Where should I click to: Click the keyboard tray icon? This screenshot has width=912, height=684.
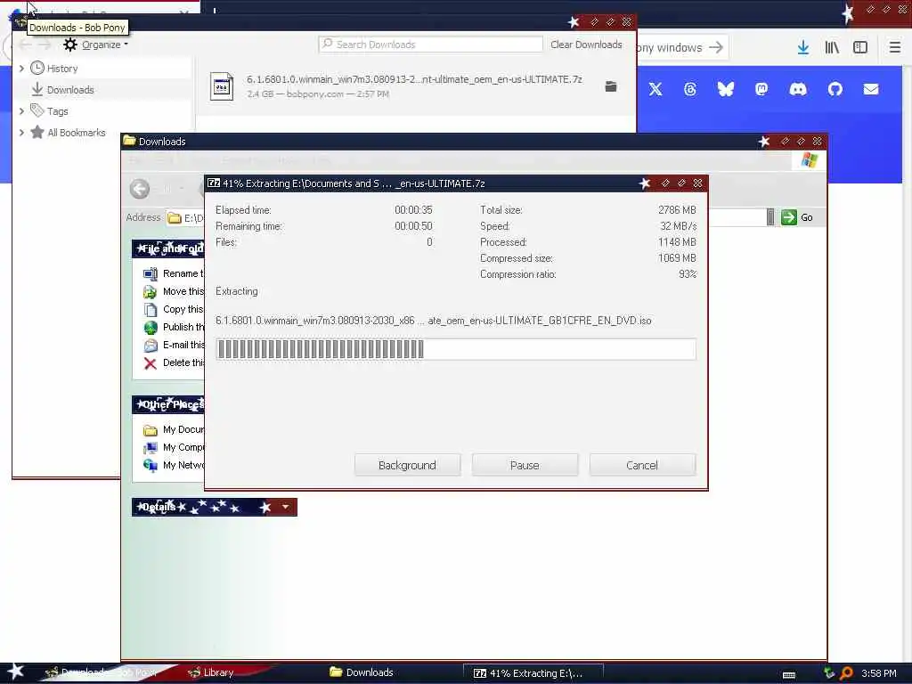(789, 675)
